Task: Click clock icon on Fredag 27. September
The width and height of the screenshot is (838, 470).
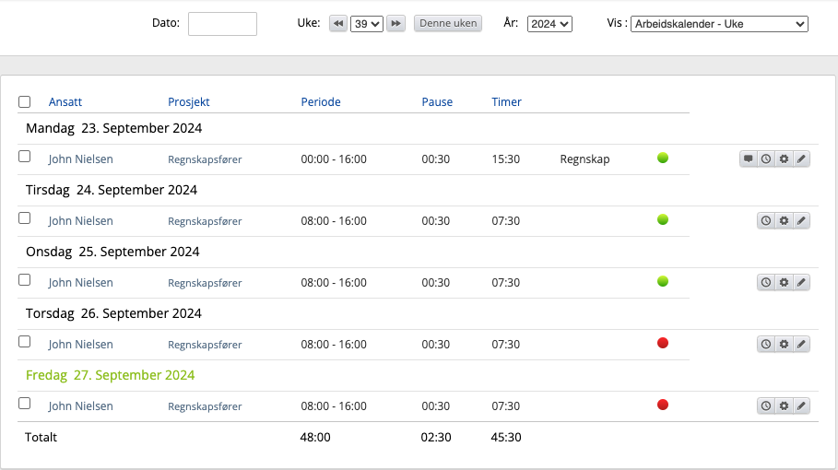Action: 765,406
